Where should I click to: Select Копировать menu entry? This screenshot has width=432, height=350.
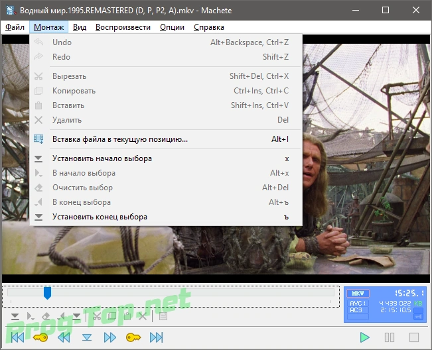click(166, 91)
